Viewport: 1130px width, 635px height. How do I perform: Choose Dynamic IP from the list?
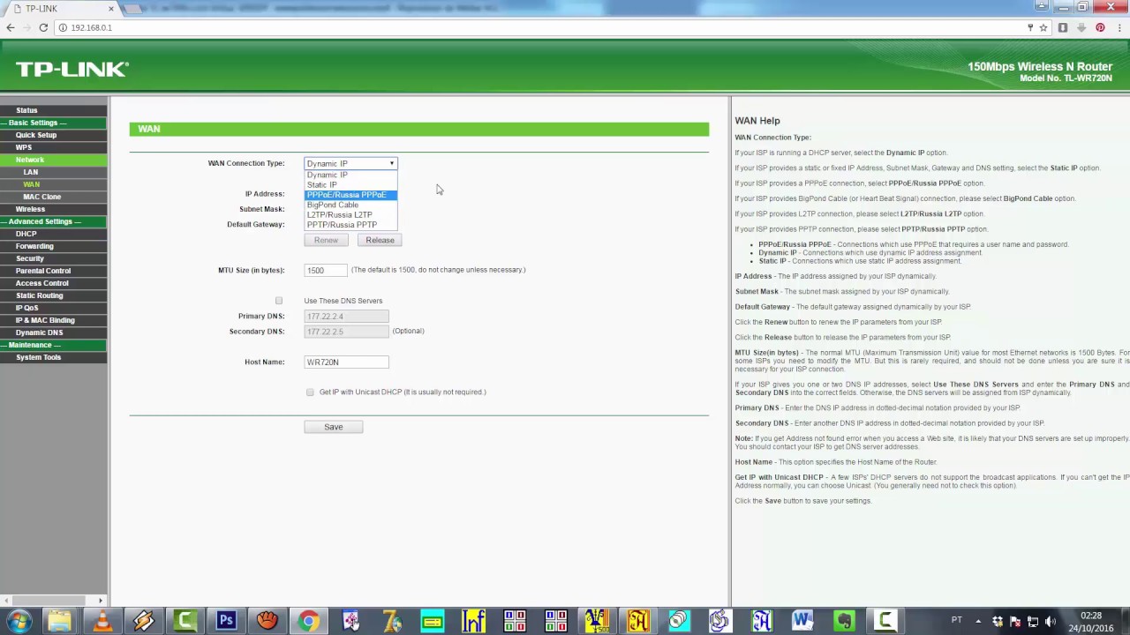[x=351, y=175]
